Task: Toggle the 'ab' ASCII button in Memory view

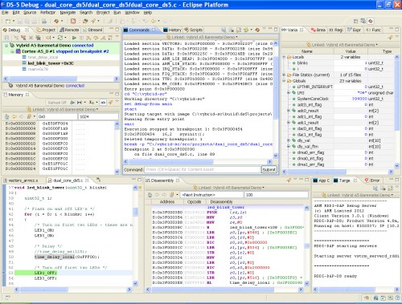Action: tap(103, 103)
